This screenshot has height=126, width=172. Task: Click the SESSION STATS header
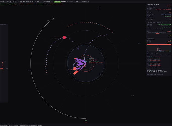click(x=151, y=69)
